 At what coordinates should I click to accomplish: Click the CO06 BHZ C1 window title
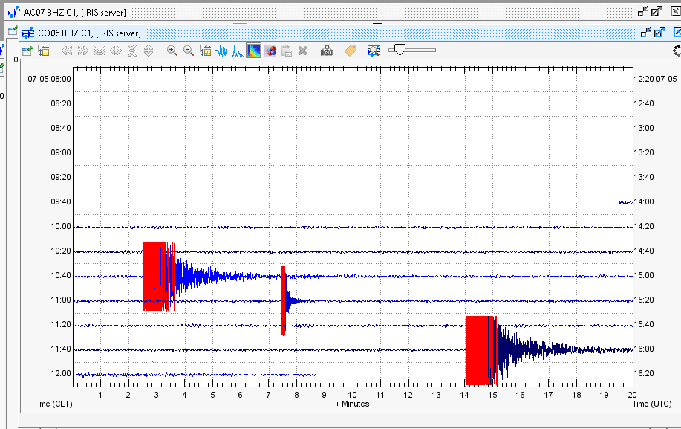pyautogui.click(x=89, y=33)
